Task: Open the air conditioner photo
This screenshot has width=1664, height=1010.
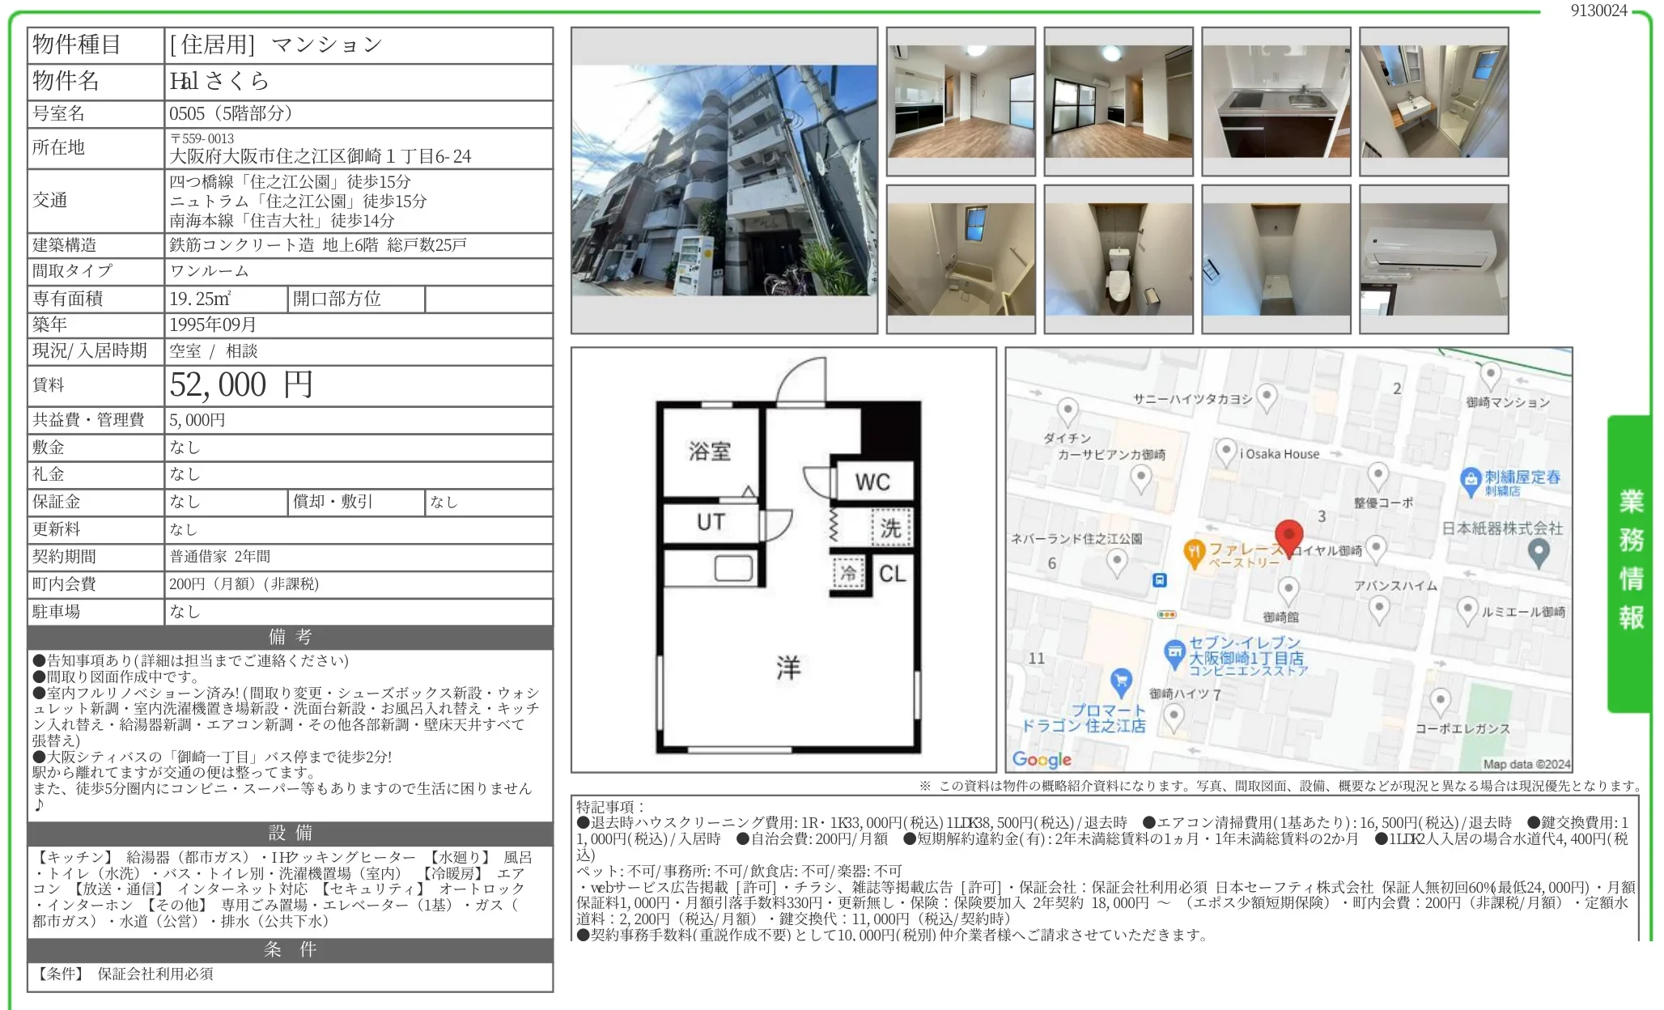Action: click(1433, 259)
